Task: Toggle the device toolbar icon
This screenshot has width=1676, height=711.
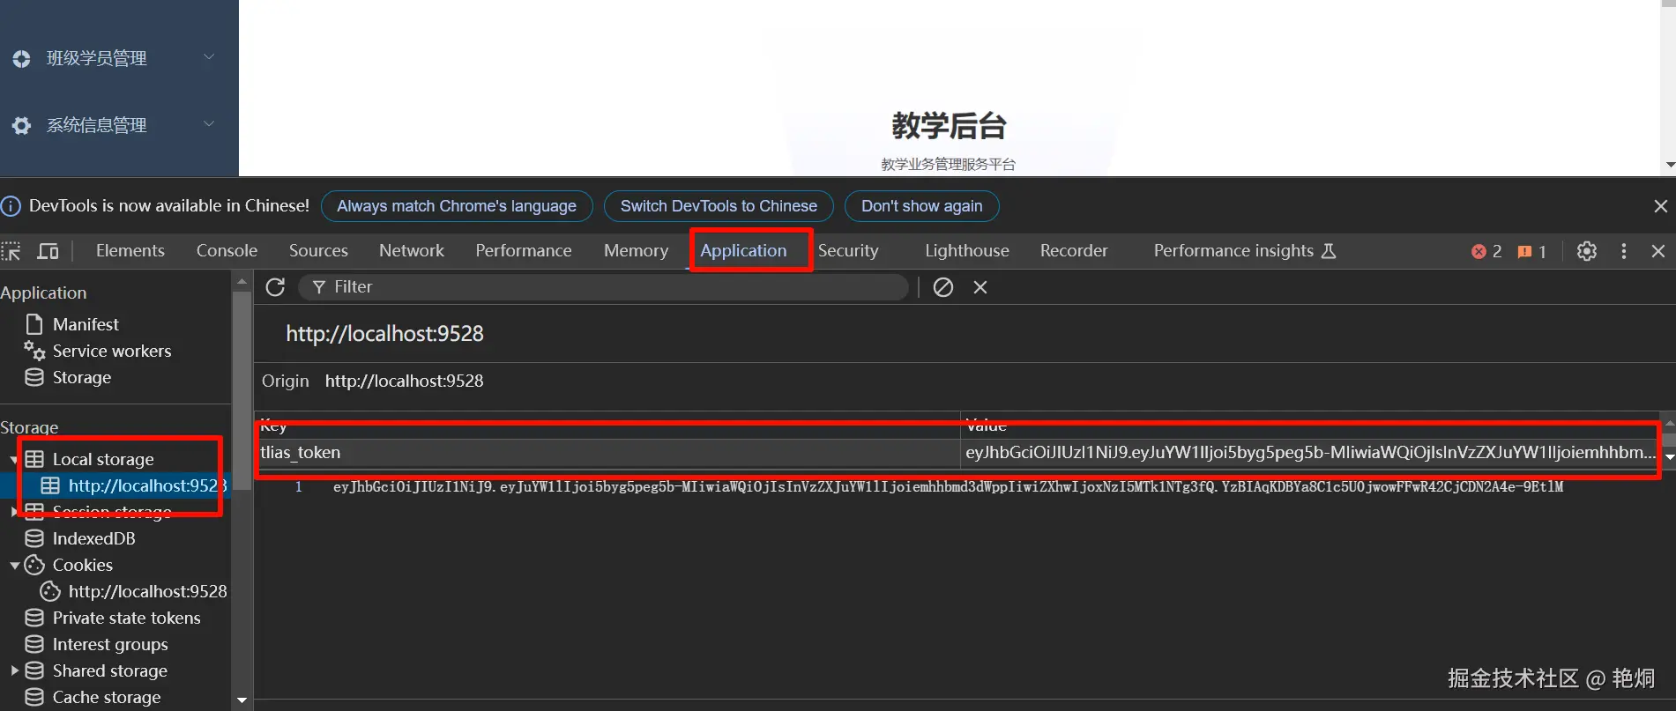Action: tap(48, 251)
